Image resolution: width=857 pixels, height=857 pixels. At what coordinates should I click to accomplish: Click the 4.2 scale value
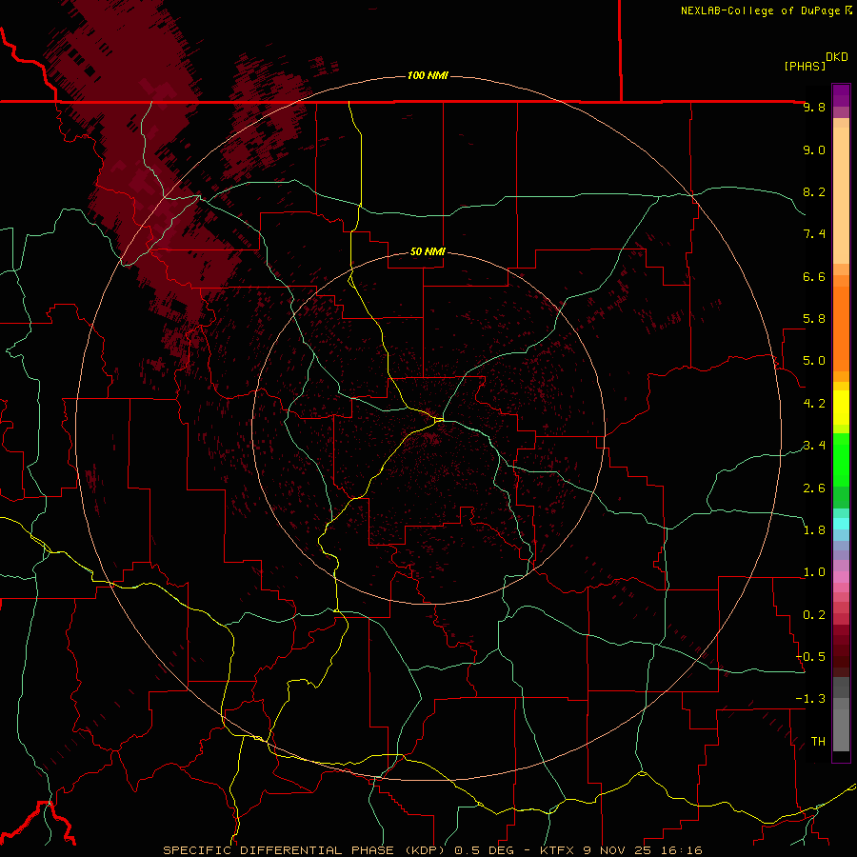tap(814, 404)
